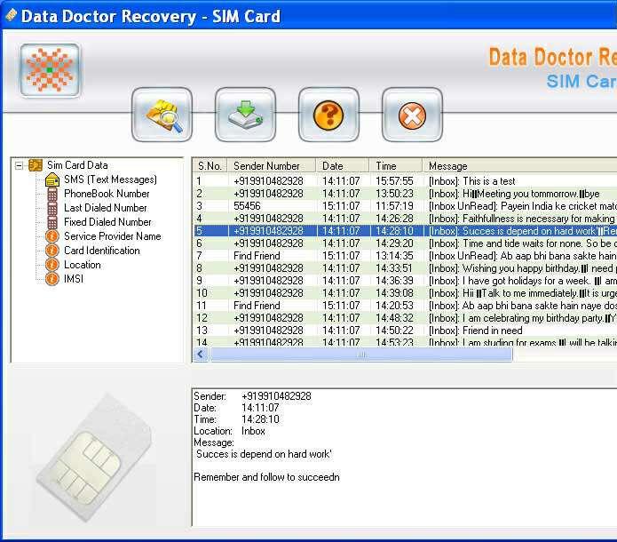Click the SMS envelope icon in tree
The height and width of the screenshot is (542, 617).
(52, 179)
